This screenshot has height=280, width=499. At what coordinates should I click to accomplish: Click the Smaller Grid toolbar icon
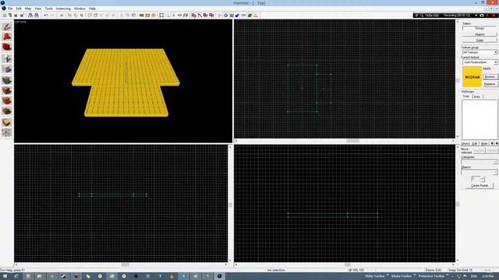[16, 16]
